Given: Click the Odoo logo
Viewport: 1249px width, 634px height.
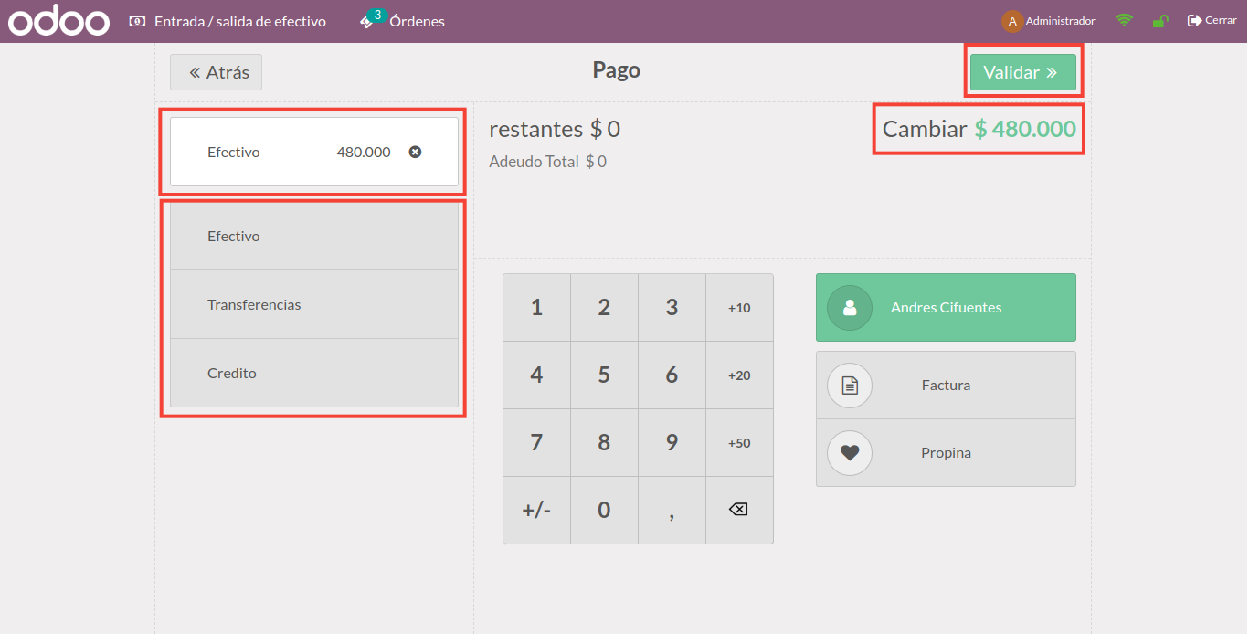Looking at the screenshot, I should pos(58,21).
